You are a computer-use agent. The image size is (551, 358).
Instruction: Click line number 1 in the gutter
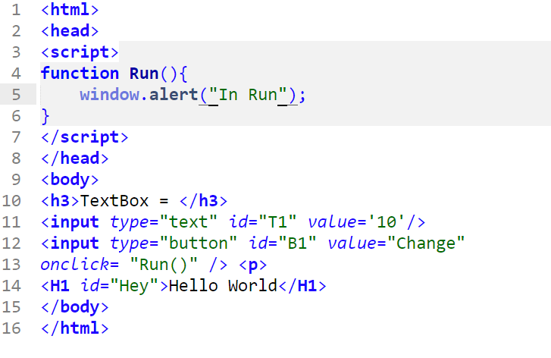point(16,10)
